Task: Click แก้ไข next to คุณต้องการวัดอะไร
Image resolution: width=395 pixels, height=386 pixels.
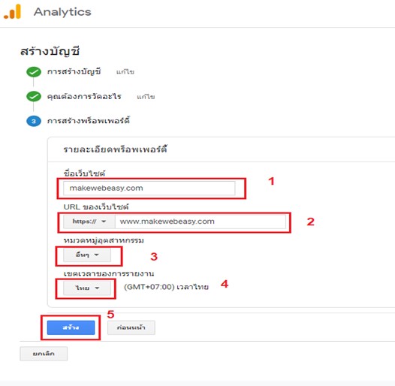Action: [x=146, y=97]
